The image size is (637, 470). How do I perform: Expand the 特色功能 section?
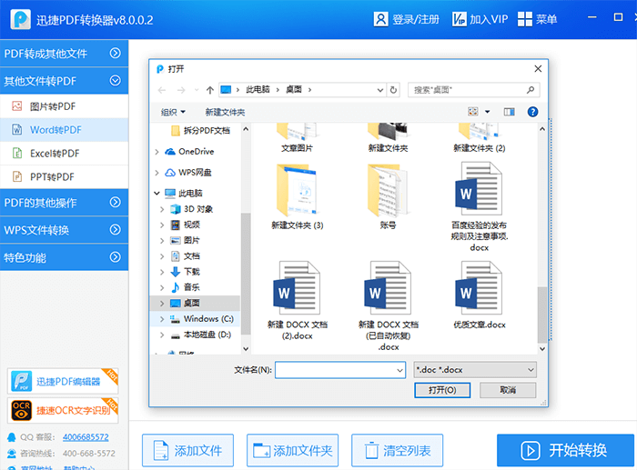(65, 257)
